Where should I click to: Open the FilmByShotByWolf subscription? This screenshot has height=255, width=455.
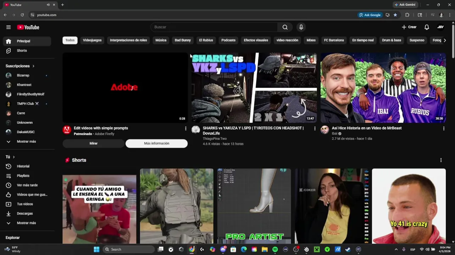pos(27,94)
